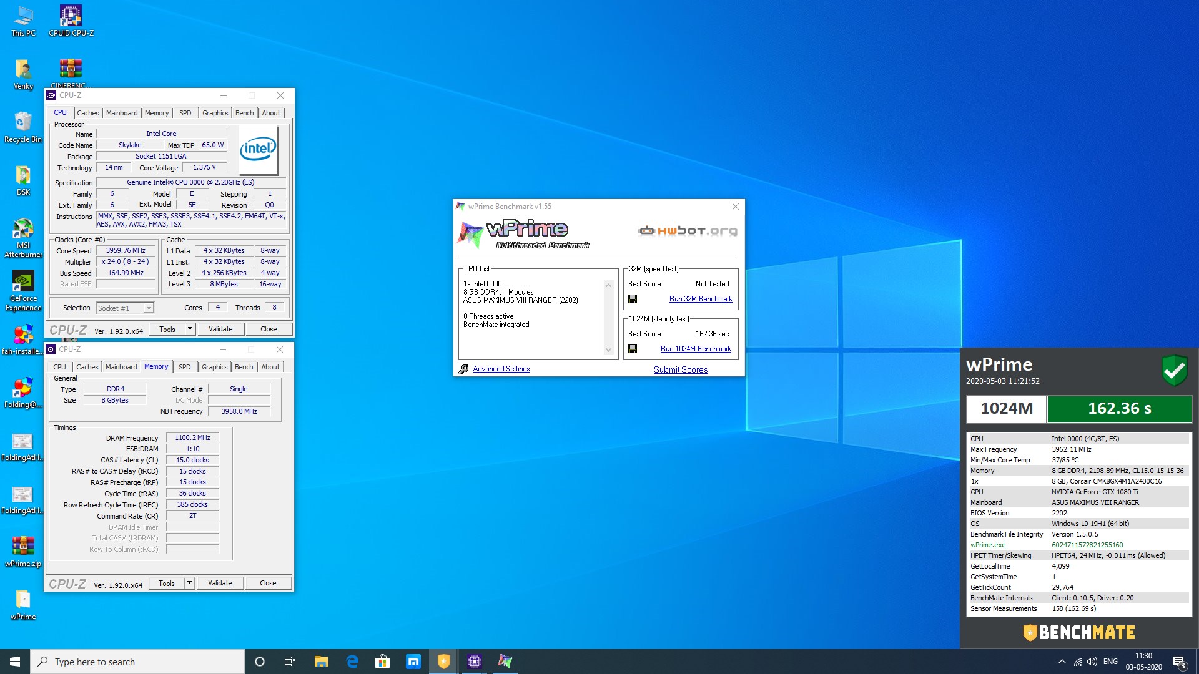Click the volume icon in system tray
Screen dimensions: 1199x674
(x=1092, y=662)
